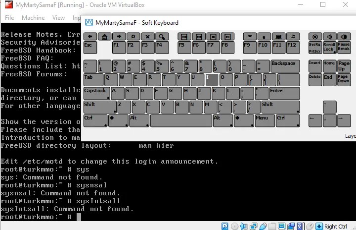Toggle the left Alt key
356x230 pixels.
[x=139, y=120]
